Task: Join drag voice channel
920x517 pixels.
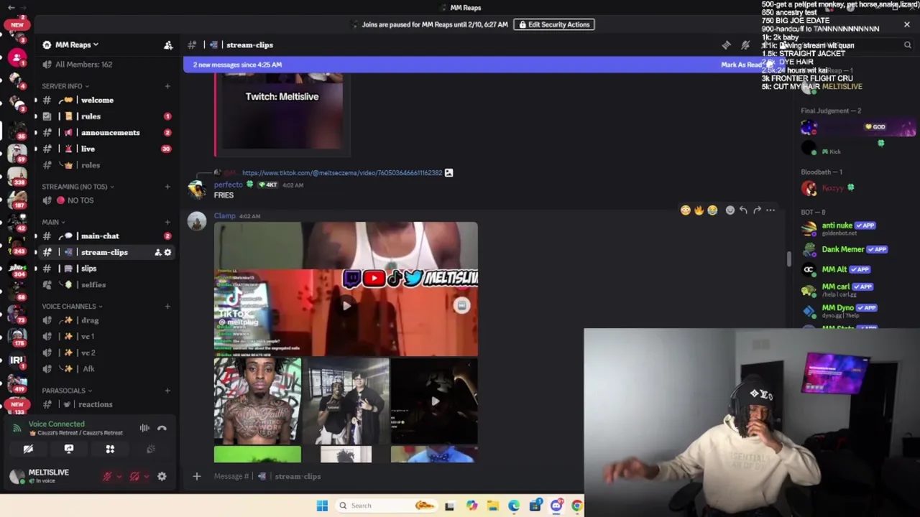Action: [x=90, y=320]
